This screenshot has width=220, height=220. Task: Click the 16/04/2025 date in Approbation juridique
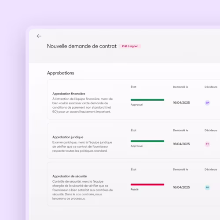[x=181, y=144]
